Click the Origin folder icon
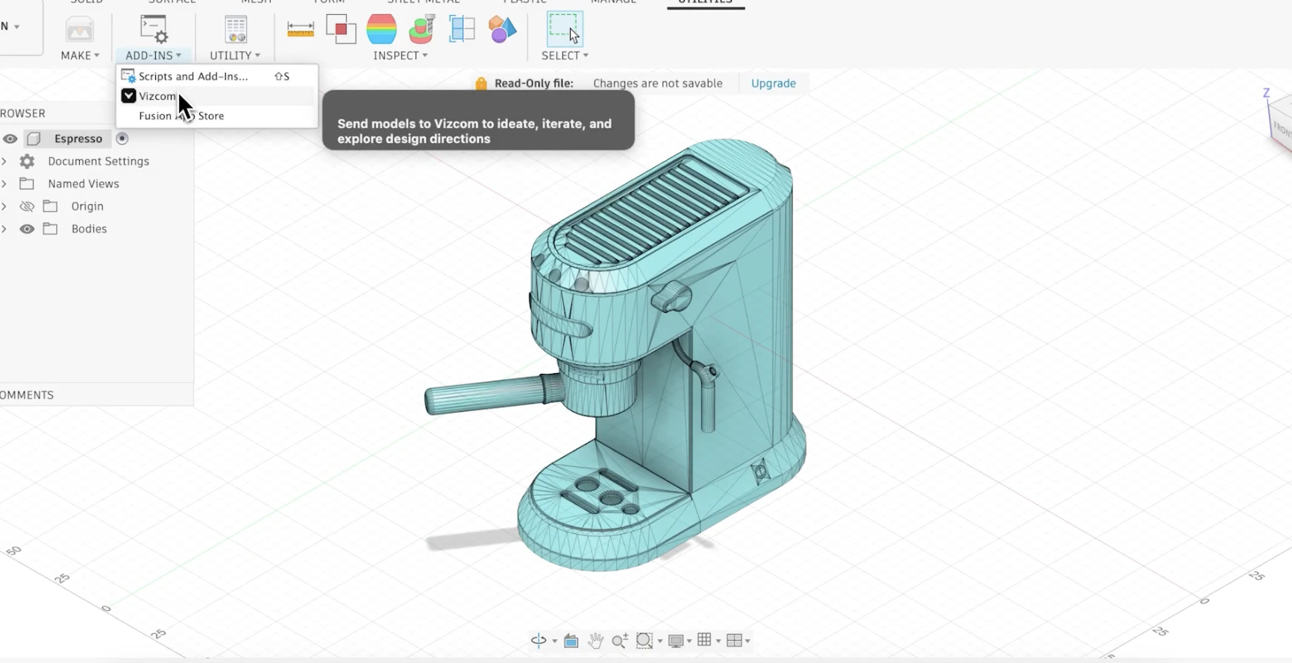1292x663 pixels. pyautogui.click(x=51, y=206)
